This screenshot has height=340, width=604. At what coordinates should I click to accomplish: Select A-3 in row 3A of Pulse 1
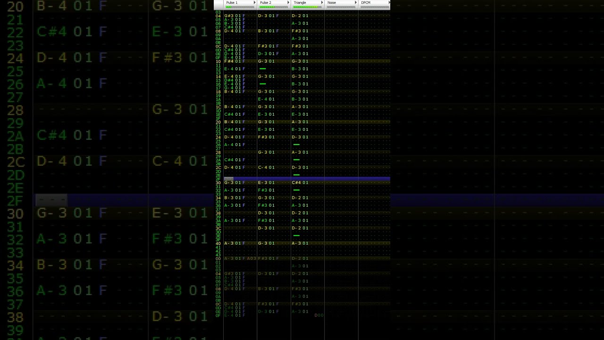[229, 221]
